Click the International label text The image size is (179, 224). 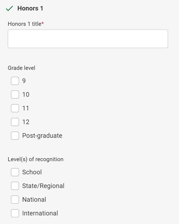tap(40, 213)
